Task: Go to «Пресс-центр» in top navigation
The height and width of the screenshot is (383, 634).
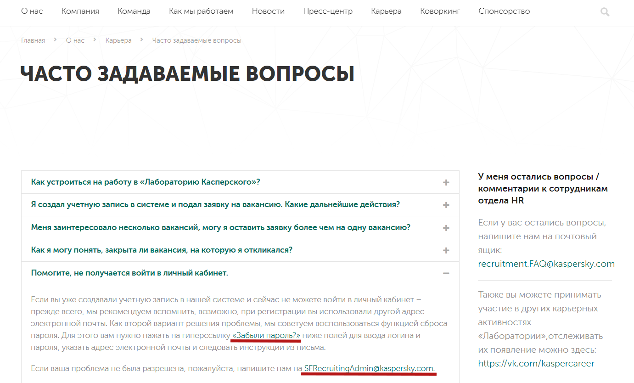Action: 328,11
